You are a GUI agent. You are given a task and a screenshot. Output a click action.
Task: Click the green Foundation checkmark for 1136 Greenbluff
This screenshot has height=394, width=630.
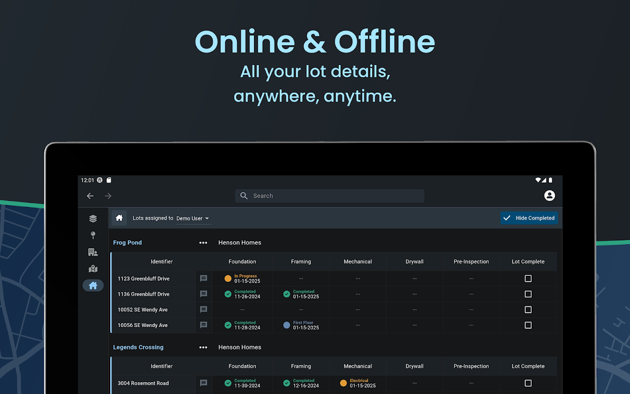point(228,294)
